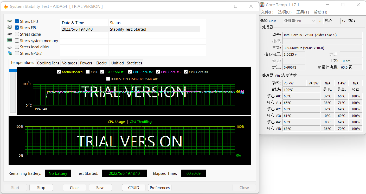The image size is (366, 194).
Task: Click the 75.7W power reading
Action: [294, 83]
